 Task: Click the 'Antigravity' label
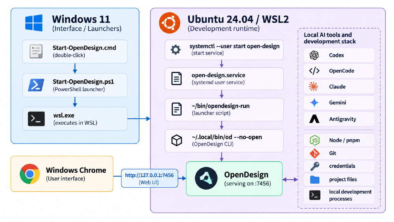(342, 119)
